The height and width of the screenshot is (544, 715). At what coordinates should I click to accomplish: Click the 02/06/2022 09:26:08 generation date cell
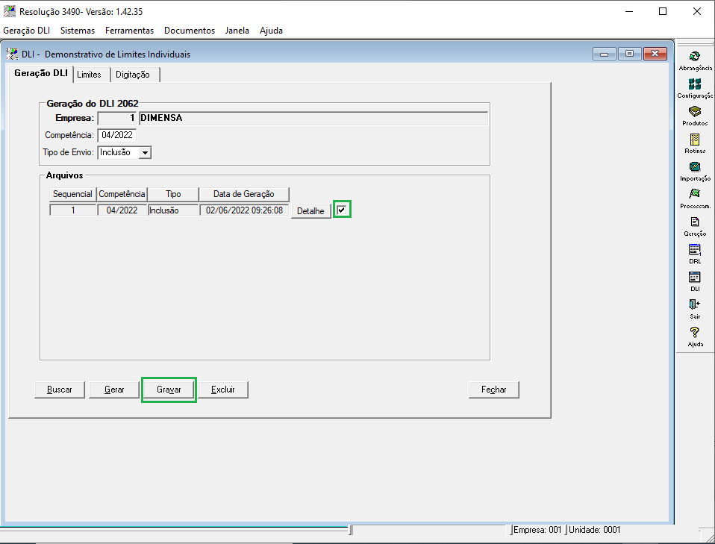click(244, 210)
